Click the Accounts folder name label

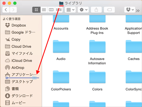click(x=61, y=29)
